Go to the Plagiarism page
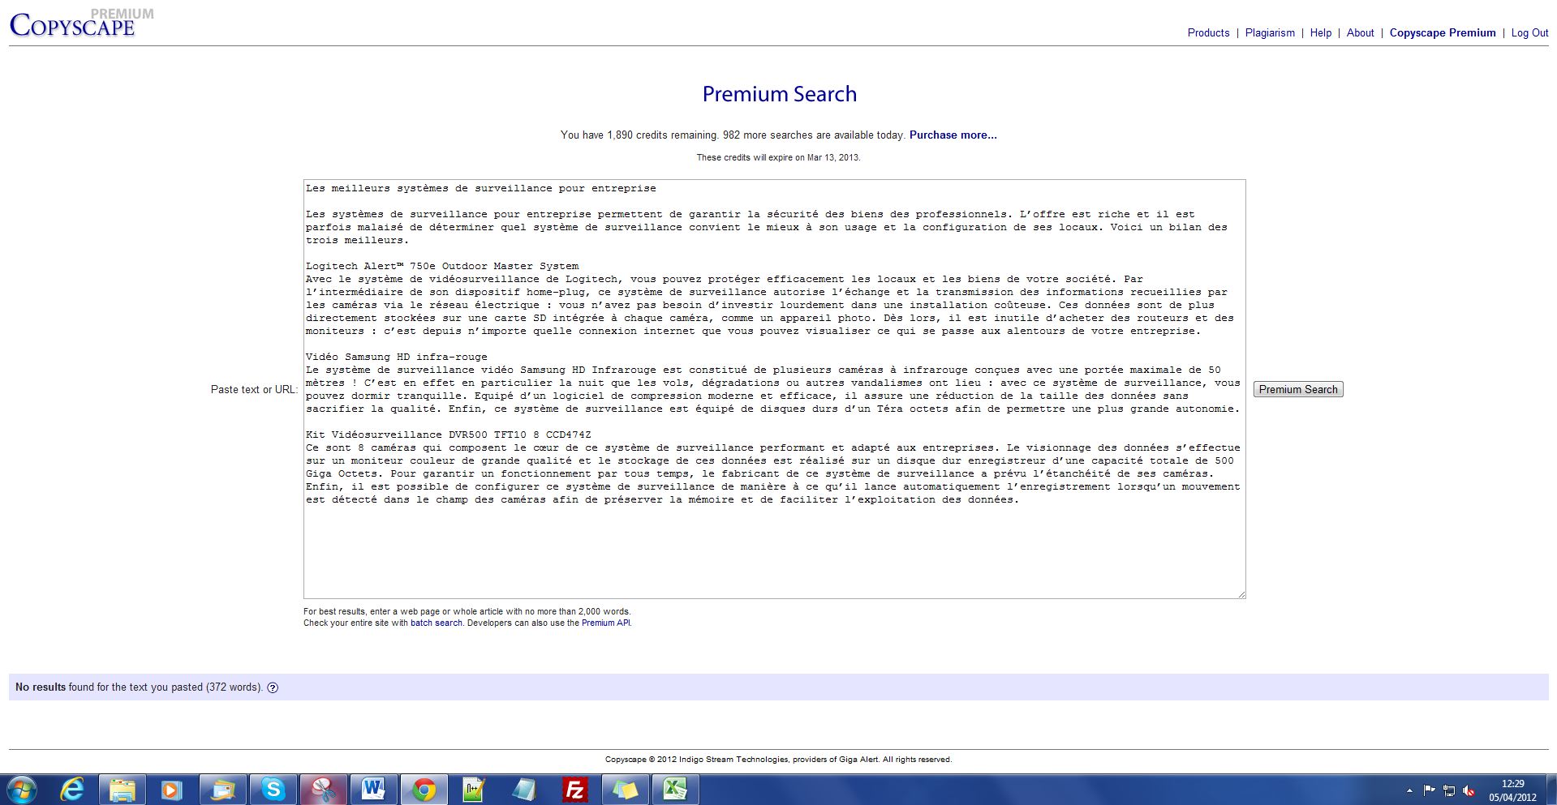 pos(1270,33)
